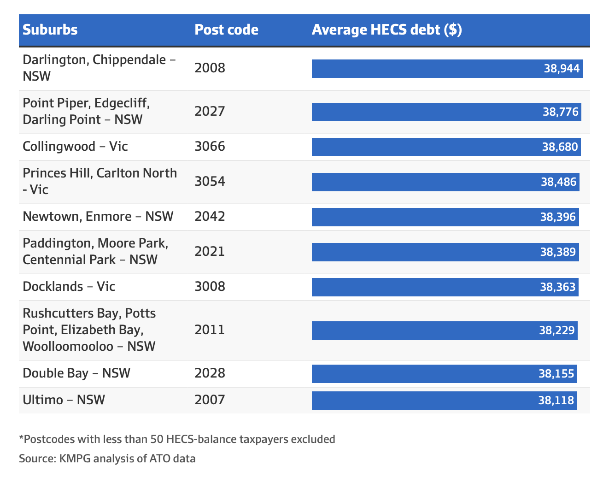Click post code 2007

click(x=210, y=400)
